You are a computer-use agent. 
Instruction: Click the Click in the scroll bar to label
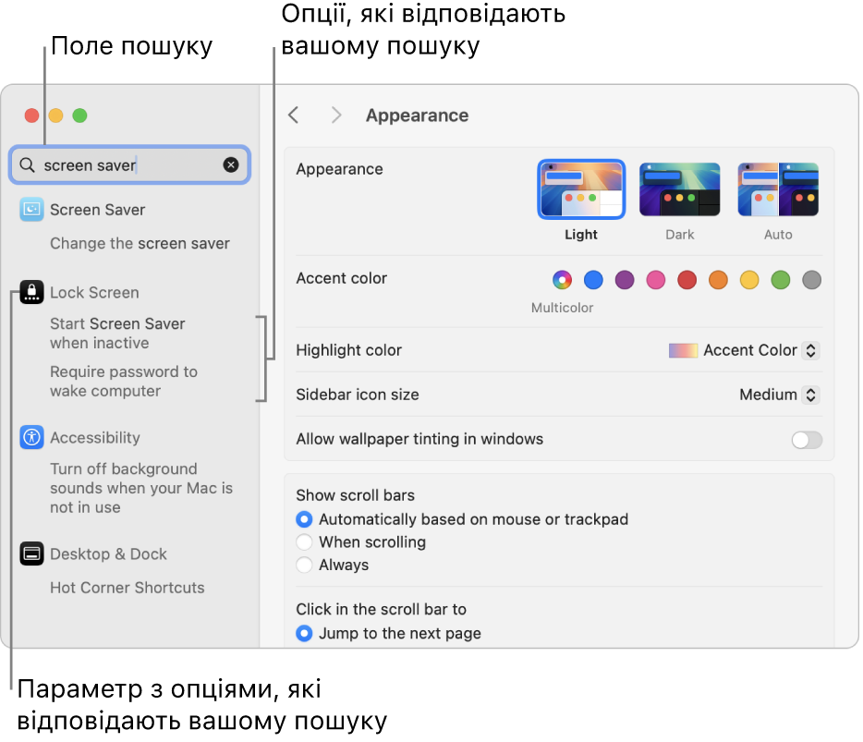[381, 609]
